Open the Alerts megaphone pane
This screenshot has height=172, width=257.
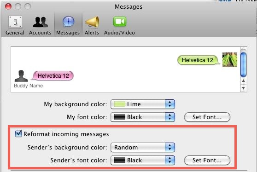tap(92, 25)
